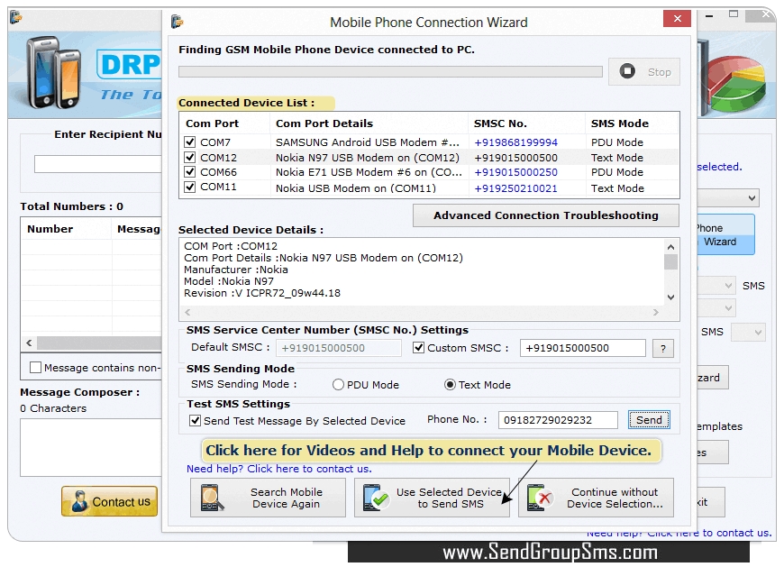The width and height of the screenshot is (784, 567).
Task: Click number list scroll left arrow in main window
Action: click(29, 343)
